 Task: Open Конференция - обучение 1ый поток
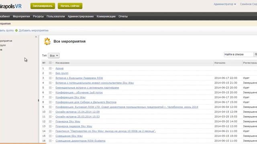click(79, 92)
